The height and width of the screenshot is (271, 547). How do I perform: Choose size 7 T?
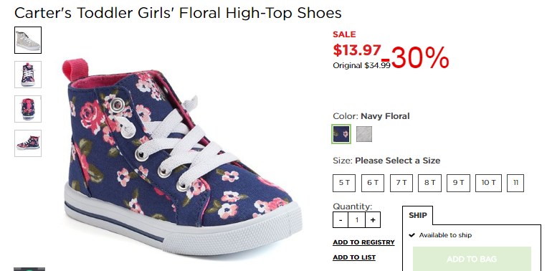401,183
